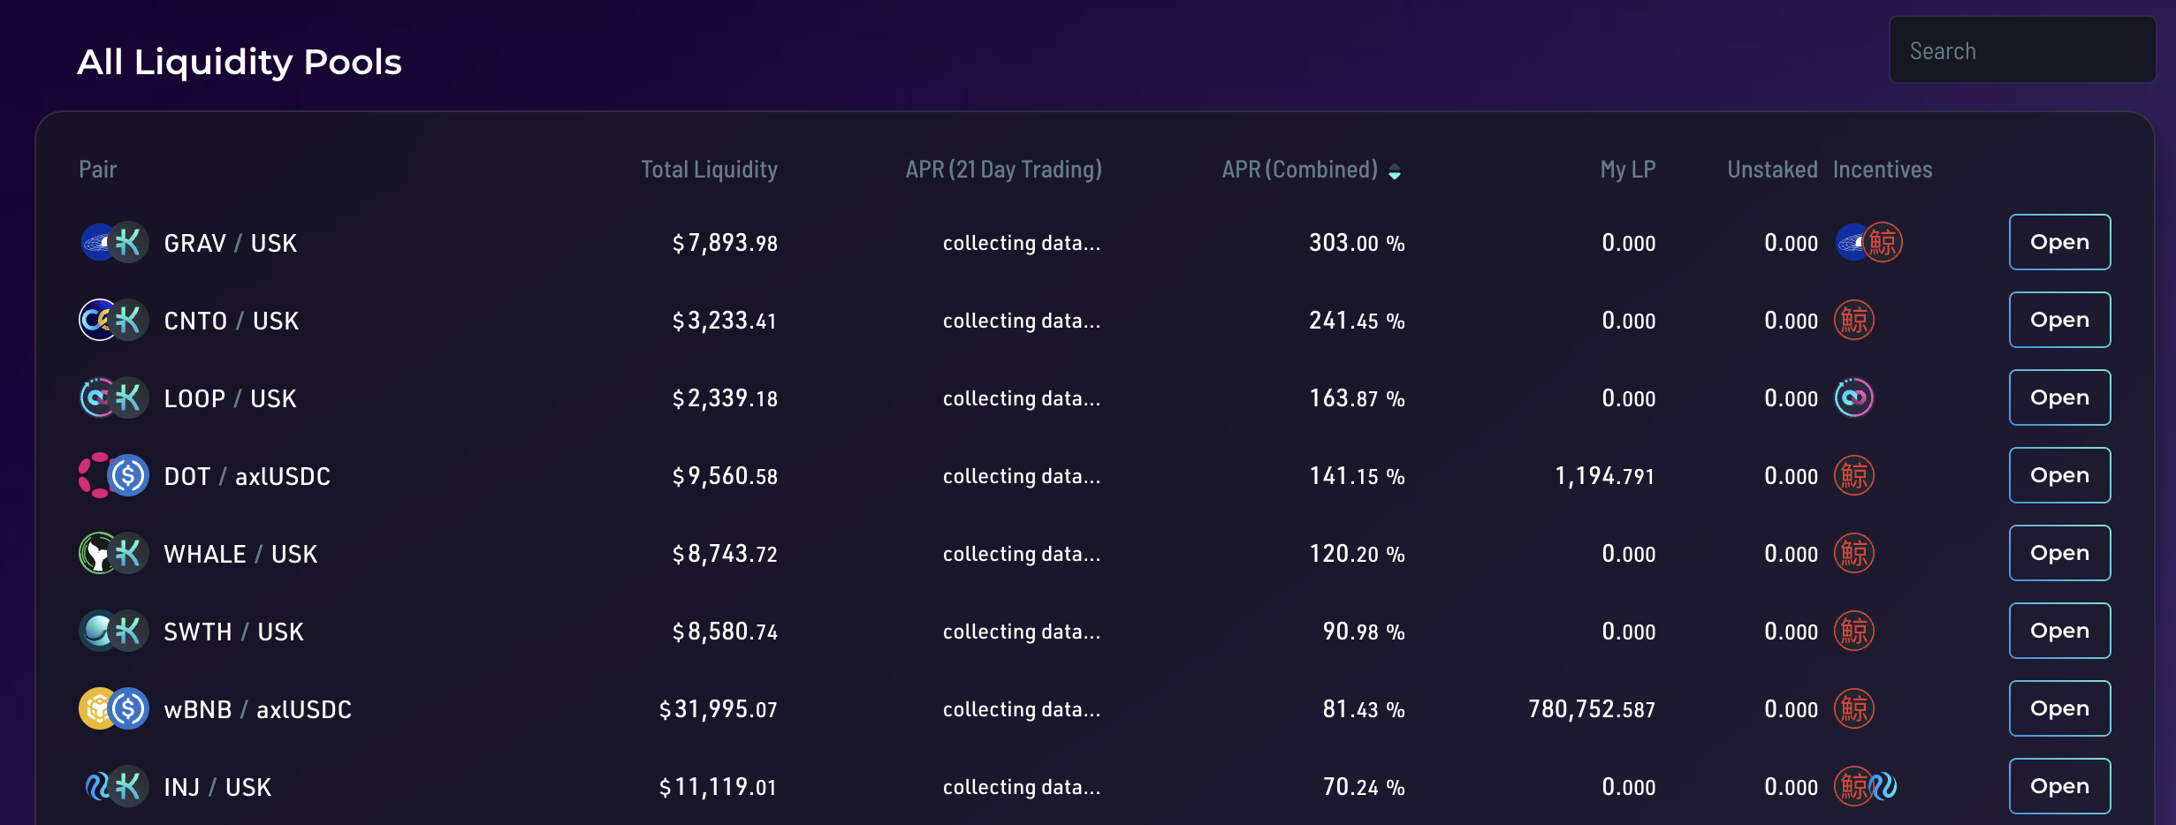Open the wBNB / axlUSDC pool
Viewport: 2176px width, 825px height.
(x=2059, y=708)
